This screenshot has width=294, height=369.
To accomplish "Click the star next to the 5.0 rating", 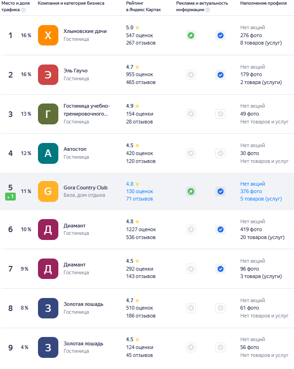I will click(x=138, y=27).
